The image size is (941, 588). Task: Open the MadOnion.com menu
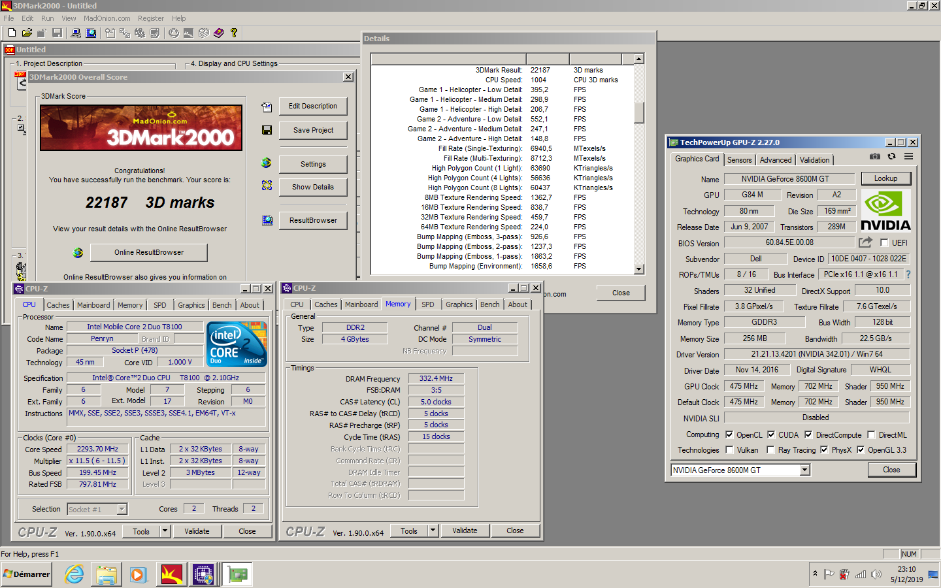pyautogui.click(x=107, y=18)
